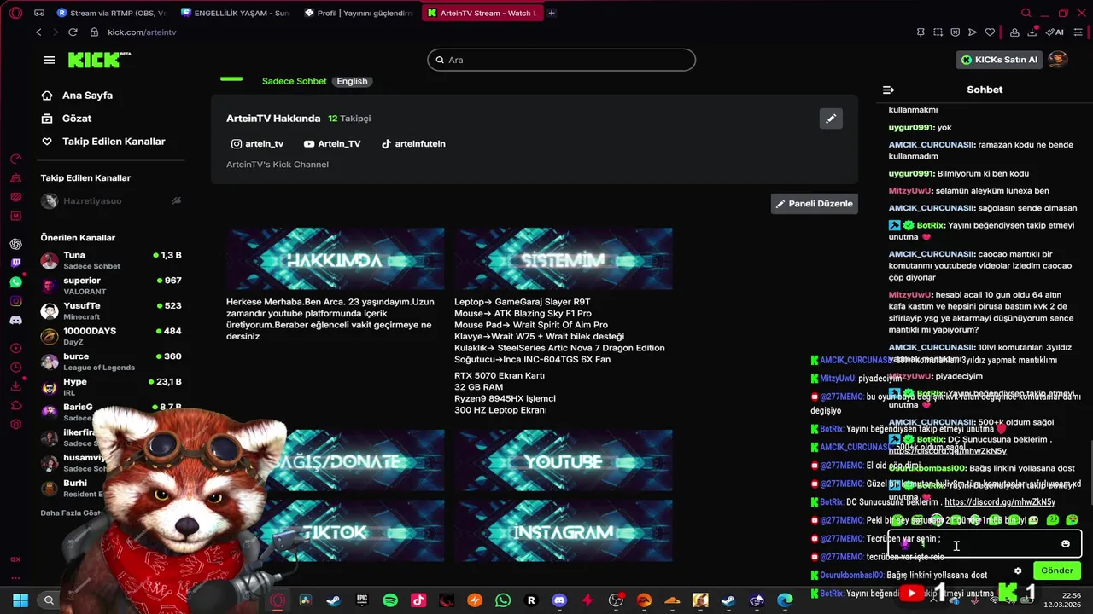Open Windows Start menu
The image size is (1093, 614).
pos(20,600)
